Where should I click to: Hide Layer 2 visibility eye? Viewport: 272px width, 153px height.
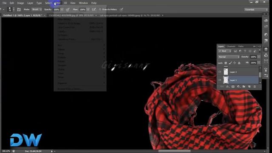tap(220, 72)
